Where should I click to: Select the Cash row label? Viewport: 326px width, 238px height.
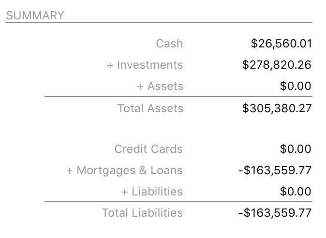(169, 44)
